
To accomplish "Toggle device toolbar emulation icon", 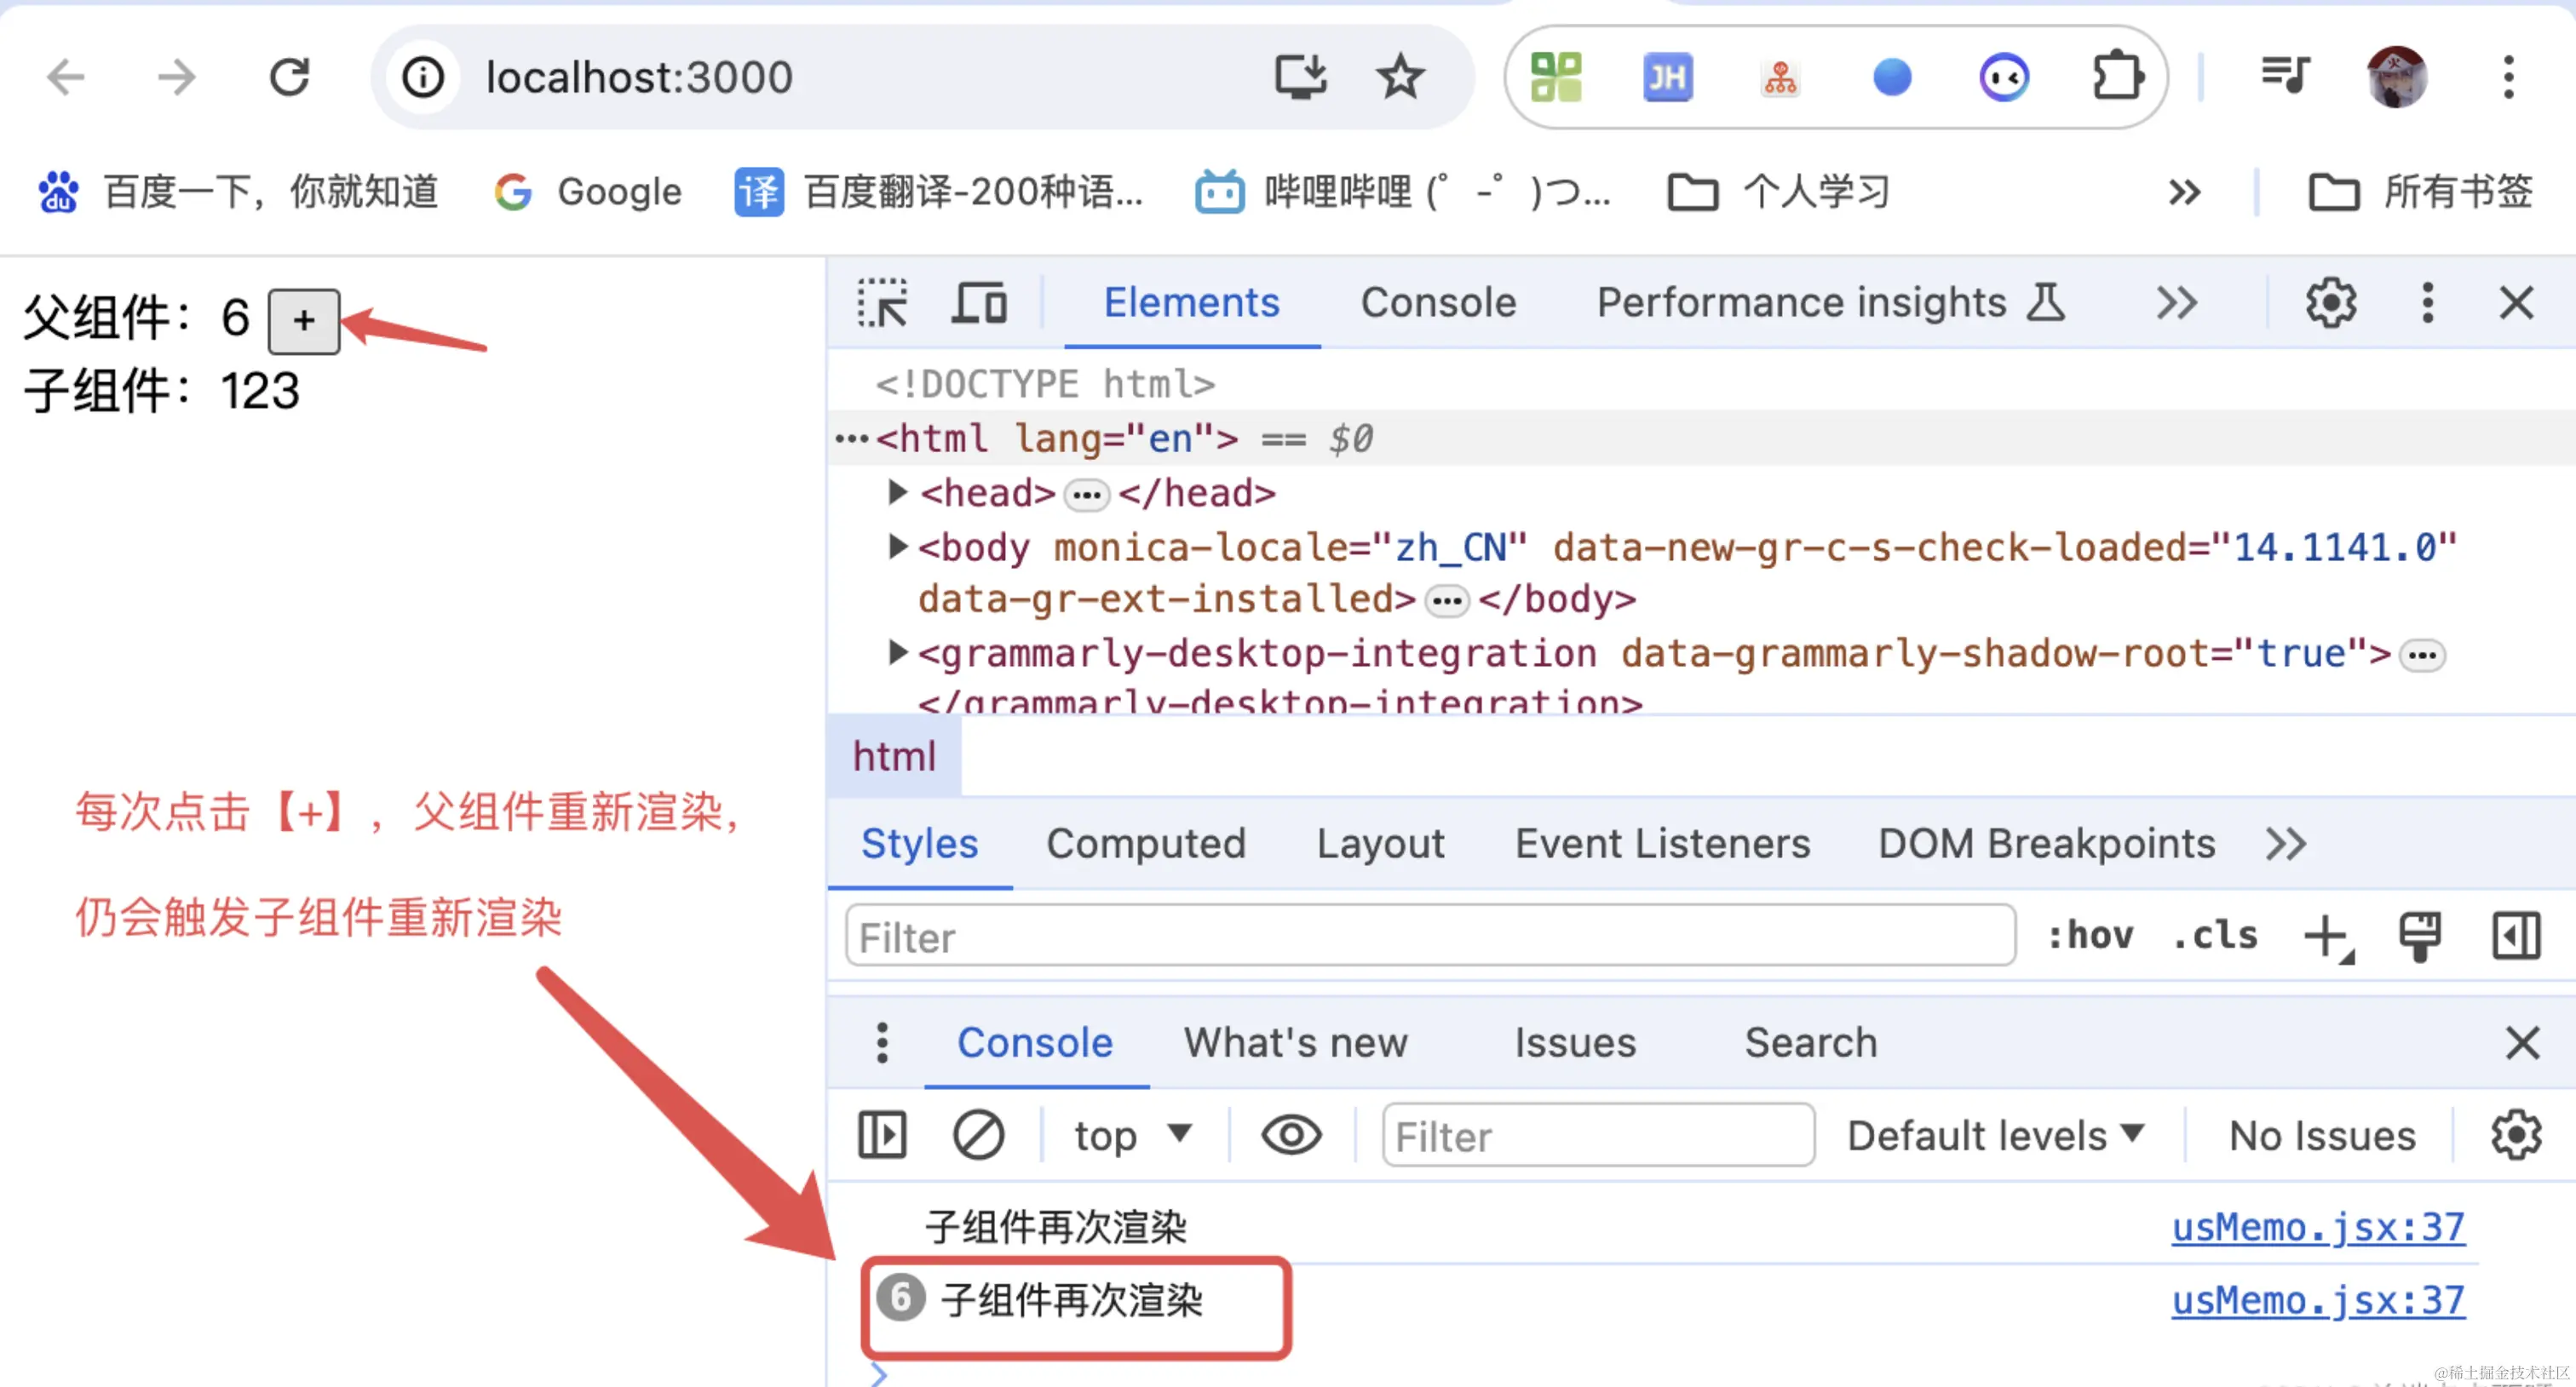I will [x=978, y=304].
